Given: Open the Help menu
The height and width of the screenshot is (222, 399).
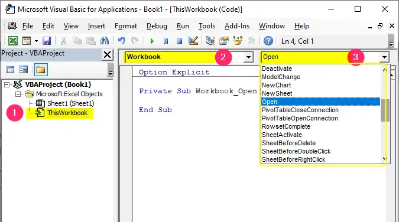Looking at the screenshot, I should point(301,26).
